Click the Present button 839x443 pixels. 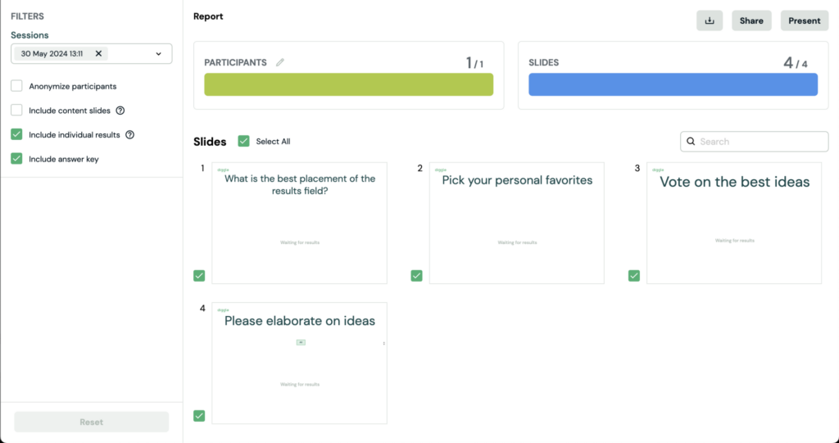pos(805,20)
